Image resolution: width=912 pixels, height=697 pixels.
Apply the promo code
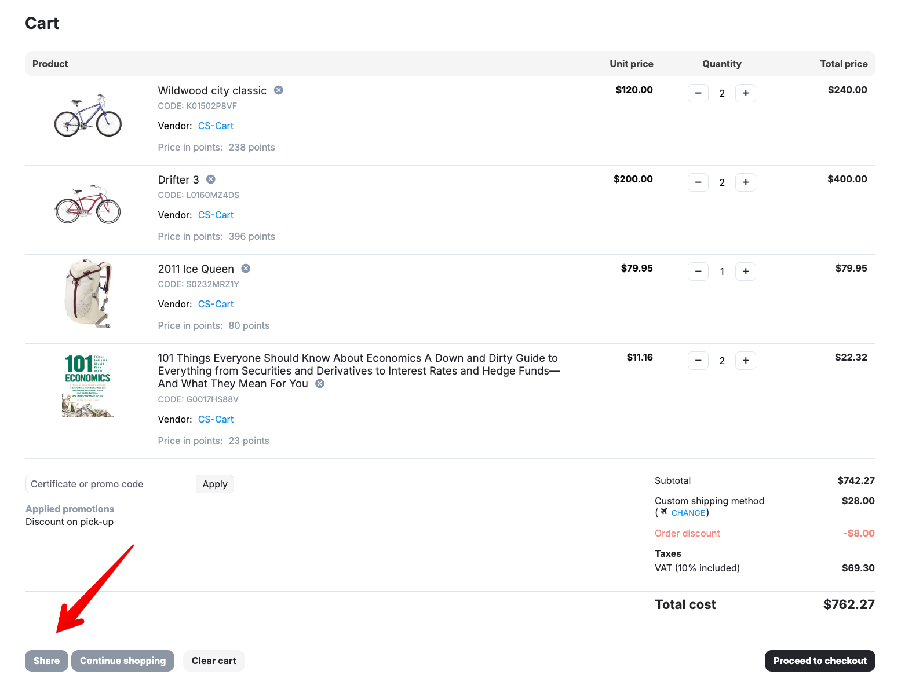tap(215, 484)
